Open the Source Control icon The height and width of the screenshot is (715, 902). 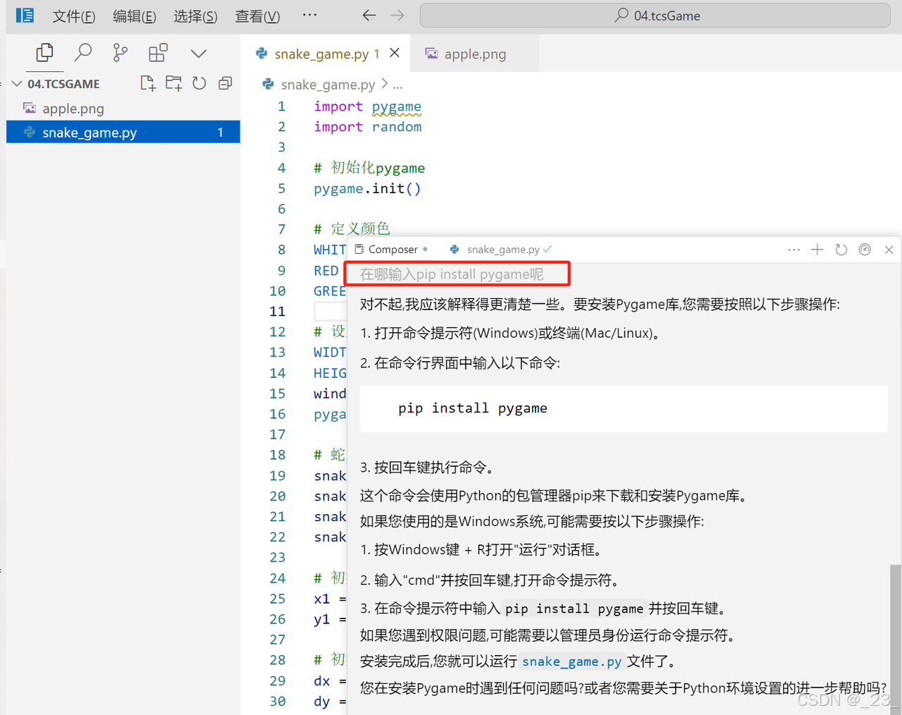pyautogui.click(x=121, y=53)
